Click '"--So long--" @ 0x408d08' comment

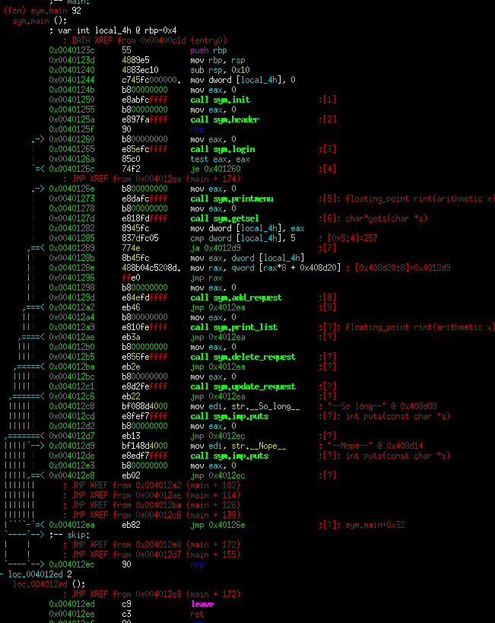(x=382, y=406)
